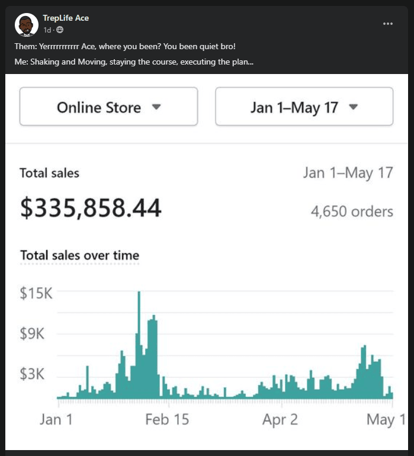Image resolution: width=414 pixels, height=456 pixels.
Task: Select the tallest bar in sales chart
Action: coord(139,343)
